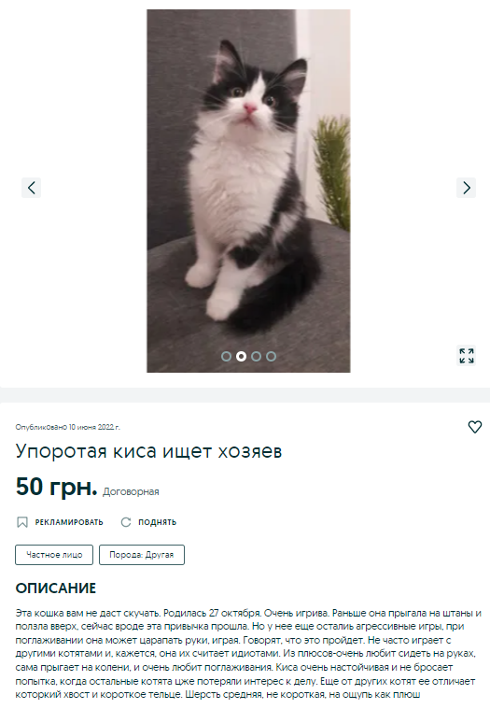Open the Порода: Другая tag
The image size is (490, 709).
[141, 555]
